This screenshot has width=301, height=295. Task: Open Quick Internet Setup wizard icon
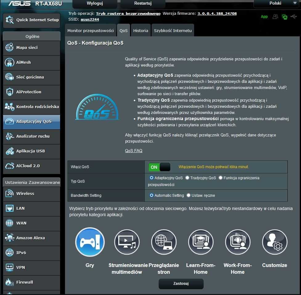pos(10,20)
